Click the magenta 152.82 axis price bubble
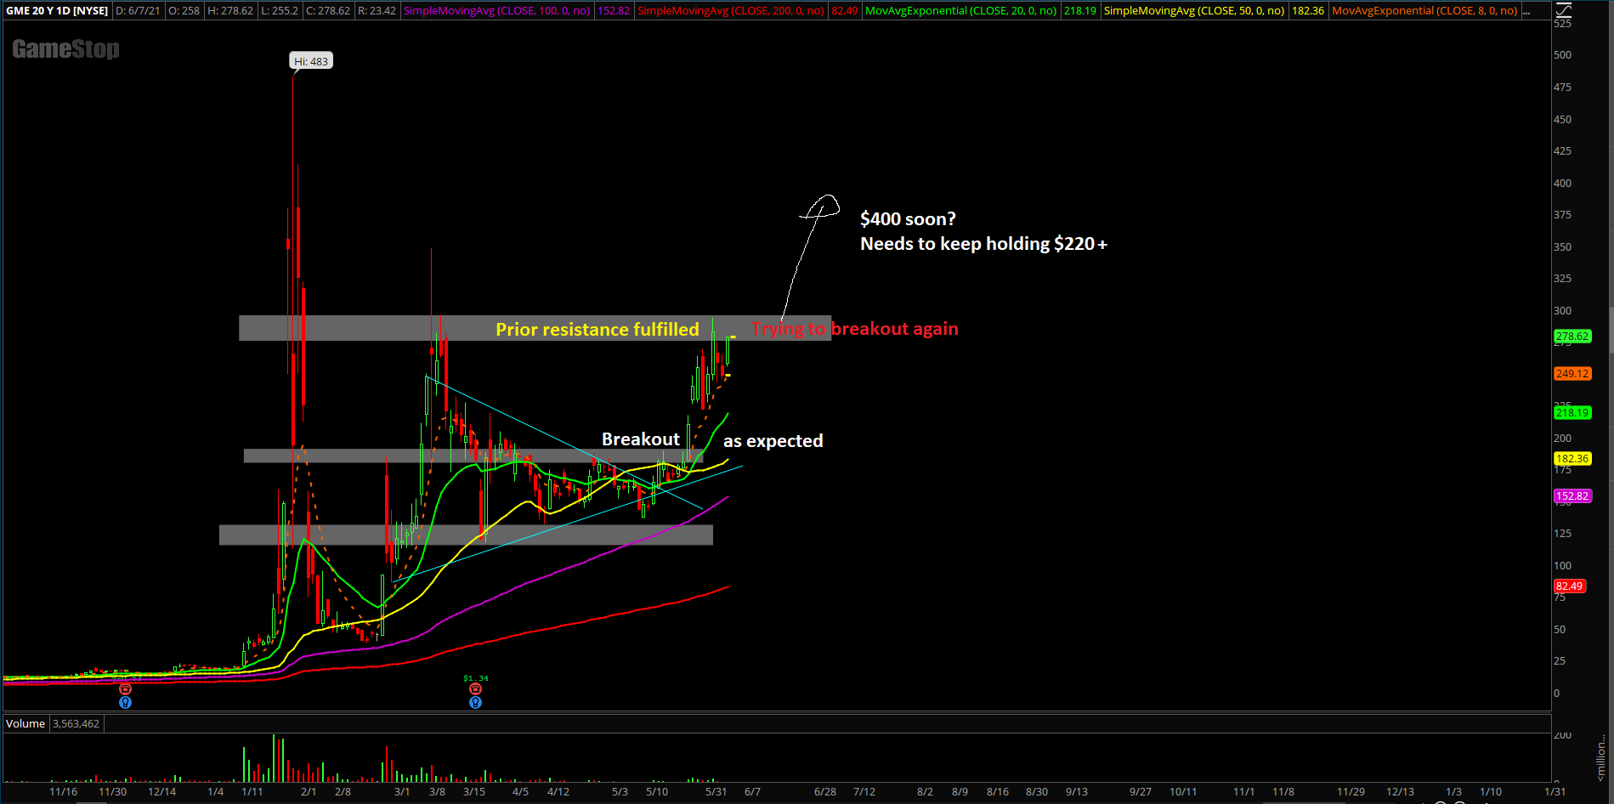The height and width of the screenshot is (804, 1614). [x=1572, y=496]
